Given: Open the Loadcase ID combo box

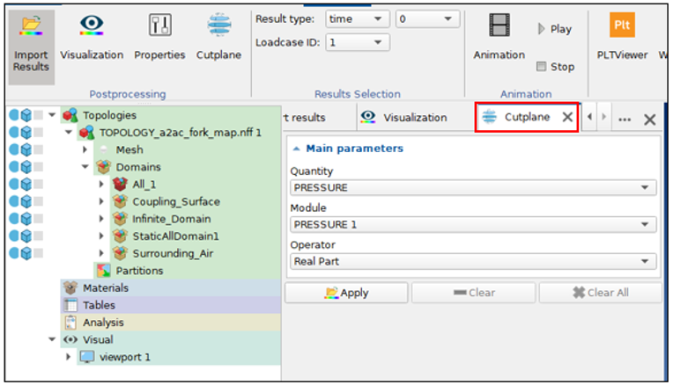Looking at the screenshot, I should pyautogui.click(x=357, y=42).
